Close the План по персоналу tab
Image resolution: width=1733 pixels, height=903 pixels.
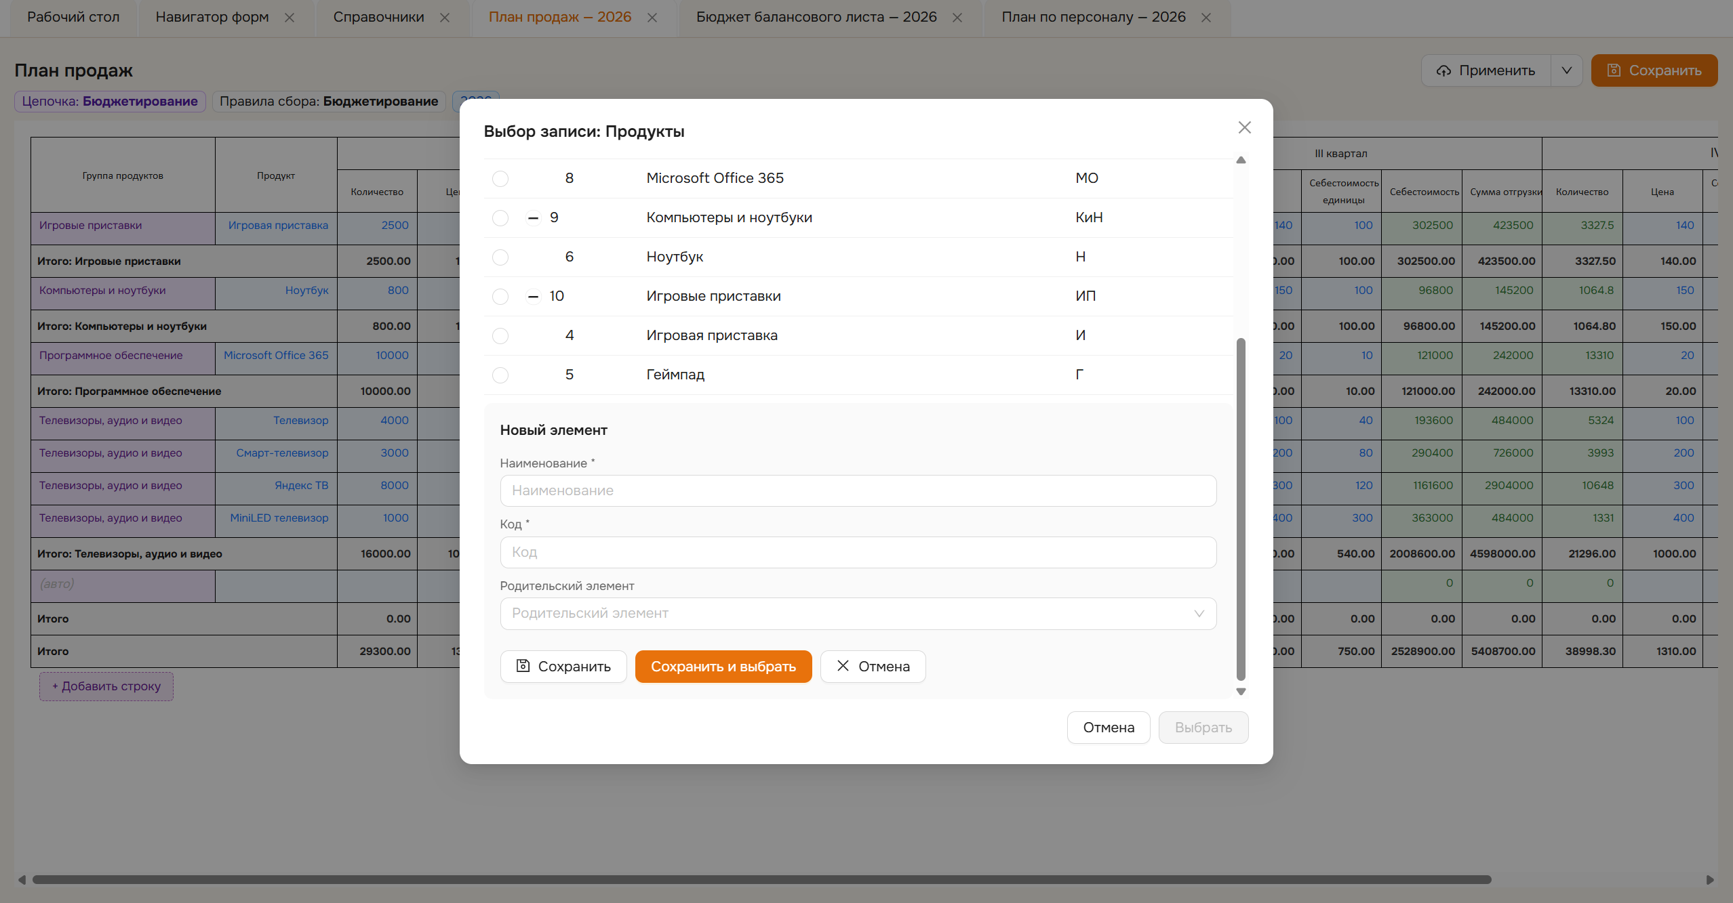1206,18
